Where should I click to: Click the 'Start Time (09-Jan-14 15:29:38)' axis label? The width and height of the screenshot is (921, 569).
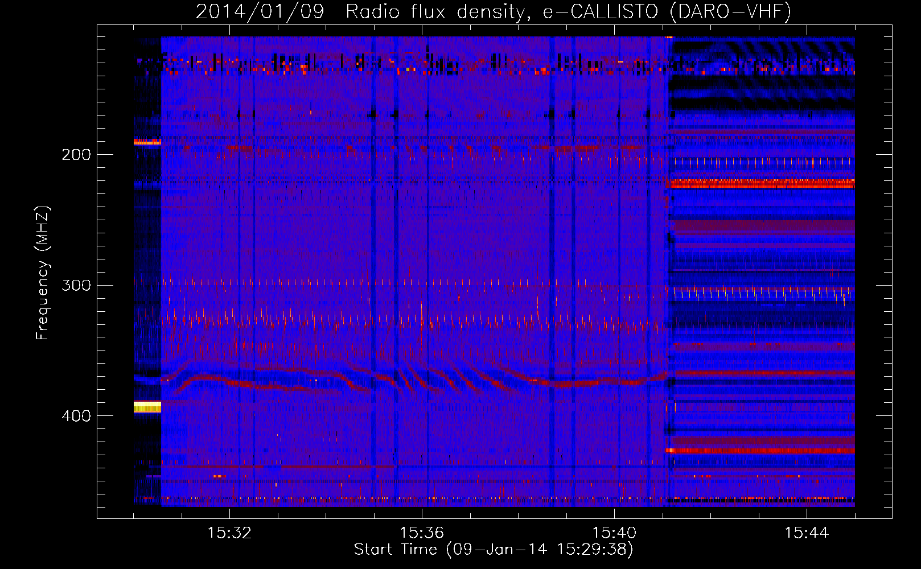click(x=494, y=550)
